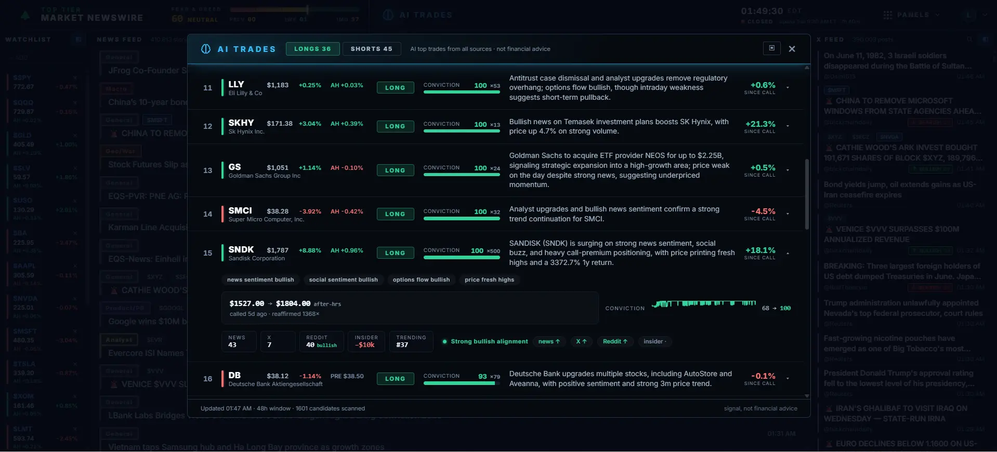The width and height of the screenshot is (997, 452).
Task: Switch to the LONGS 36 tab
Action: pos(312,49)
